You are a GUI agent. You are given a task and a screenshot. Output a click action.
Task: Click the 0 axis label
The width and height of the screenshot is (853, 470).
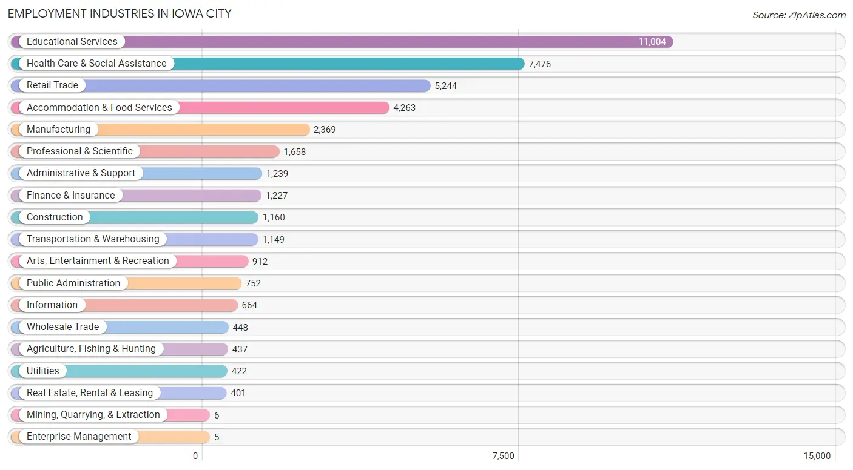click(x=195, y=456)
